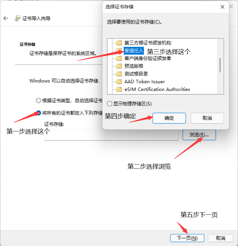Click the 测试根目录 folder icon
This screenshot has height=246, width=238.
119,74
